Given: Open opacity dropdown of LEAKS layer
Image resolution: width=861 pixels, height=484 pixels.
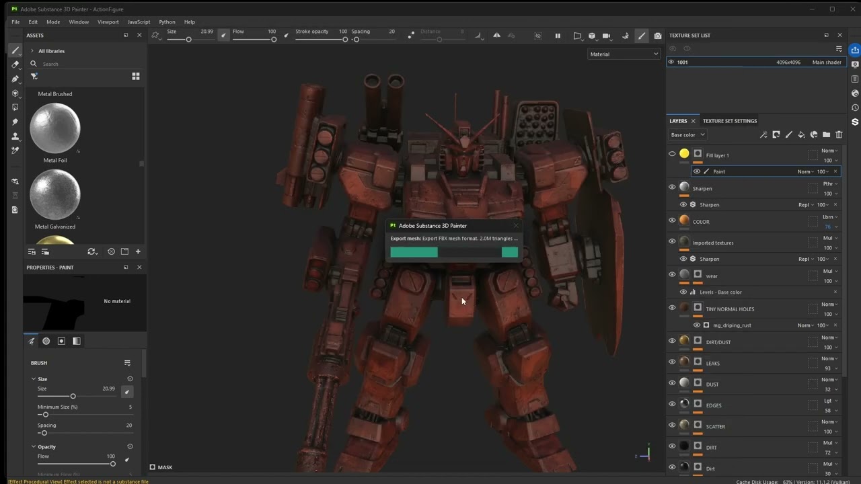Looking at the screenshot, I should pyautogui.click(x=831, y=368).
